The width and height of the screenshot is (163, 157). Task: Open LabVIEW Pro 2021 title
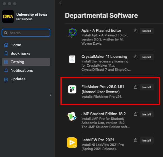(98, 140)
